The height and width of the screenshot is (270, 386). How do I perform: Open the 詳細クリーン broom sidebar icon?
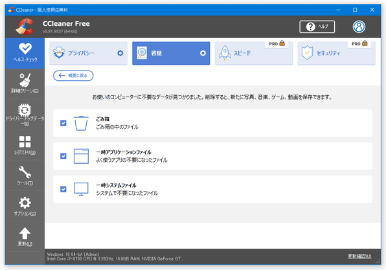(25, 80)
